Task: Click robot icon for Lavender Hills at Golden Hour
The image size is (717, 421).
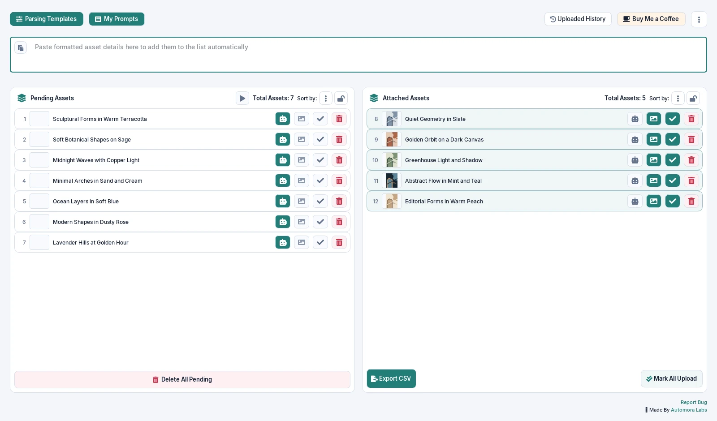Action: (x=283, y=242)
